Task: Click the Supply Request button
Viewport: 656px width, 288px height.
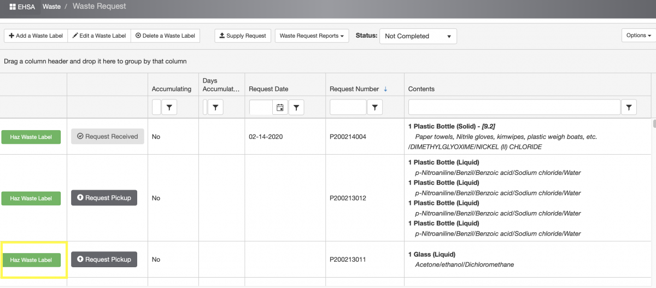Action: click(242, 36)
